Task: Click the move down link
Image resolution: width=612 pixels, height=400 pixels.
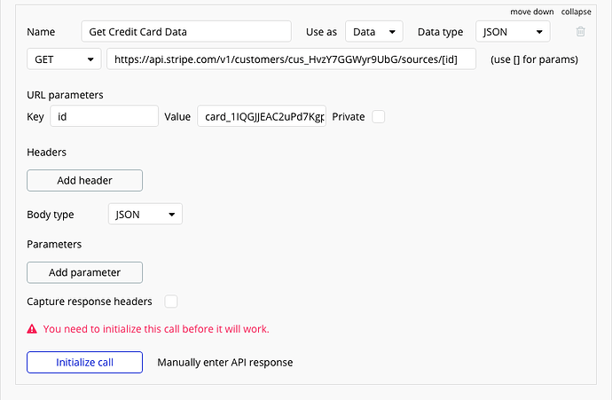Action: tap(532, 12)
